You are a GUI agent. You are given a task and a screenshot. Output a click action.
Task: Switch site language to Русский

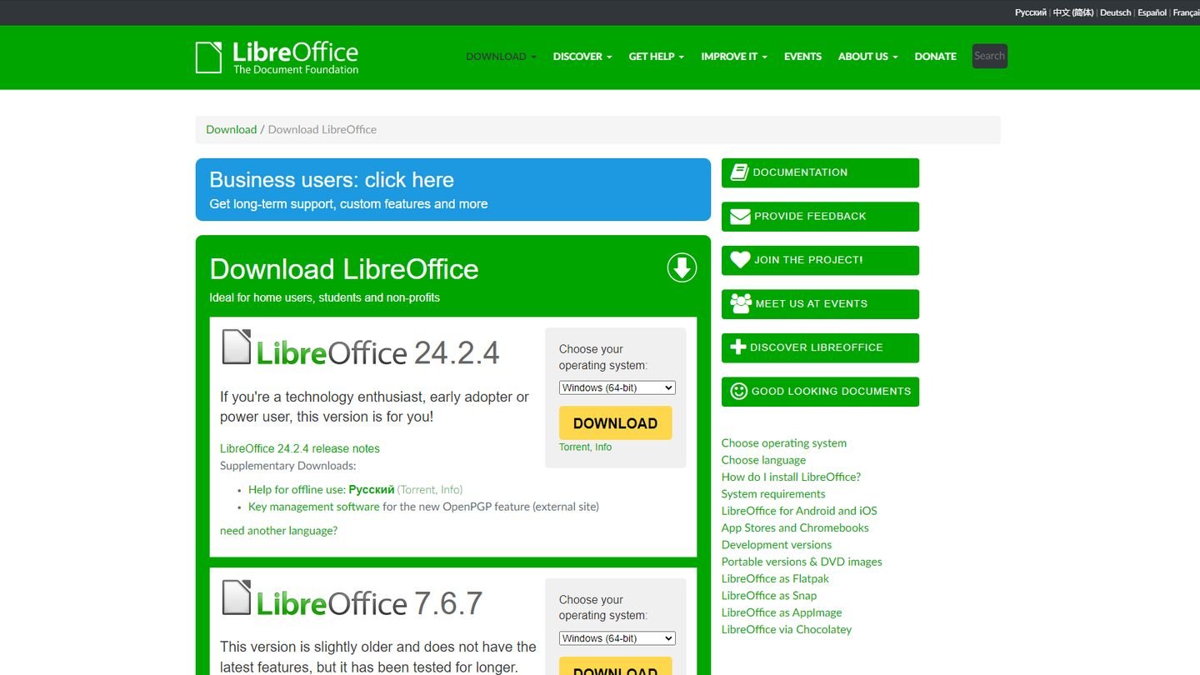pyautogui.click(x=1030, y=12)
